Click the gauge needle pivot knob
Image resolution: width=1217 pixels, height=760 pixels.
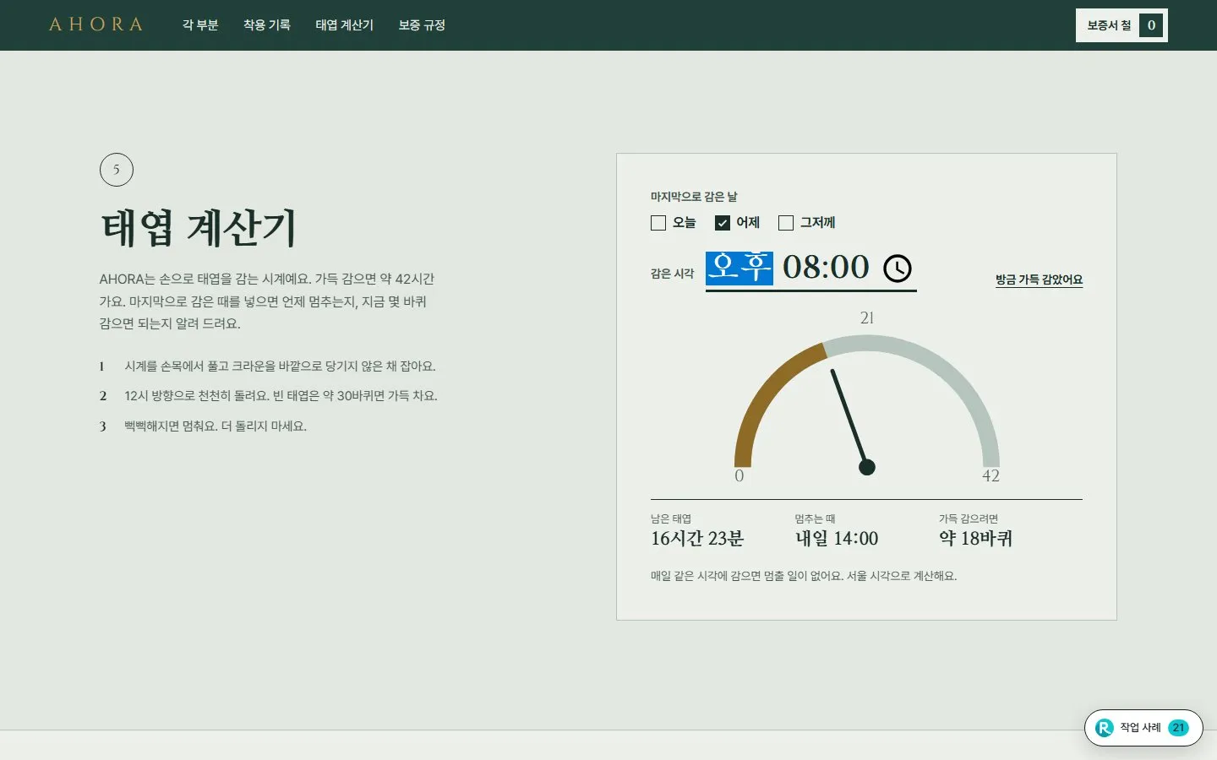tap(867, 467)
